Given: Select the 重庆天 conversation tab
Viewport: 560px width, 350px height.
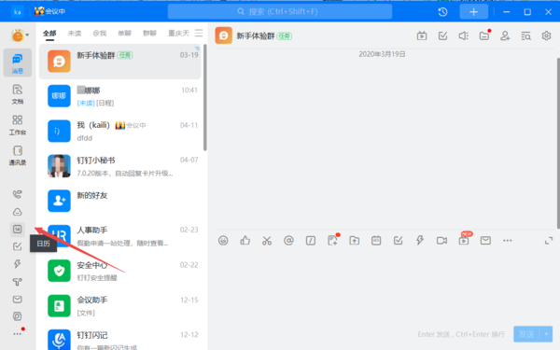Looking at the screenshot, I should [178, 34].
